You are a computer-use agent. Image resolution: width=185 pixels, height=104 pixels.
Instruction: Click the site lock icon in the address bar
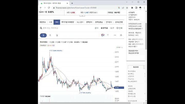[54, 8]
